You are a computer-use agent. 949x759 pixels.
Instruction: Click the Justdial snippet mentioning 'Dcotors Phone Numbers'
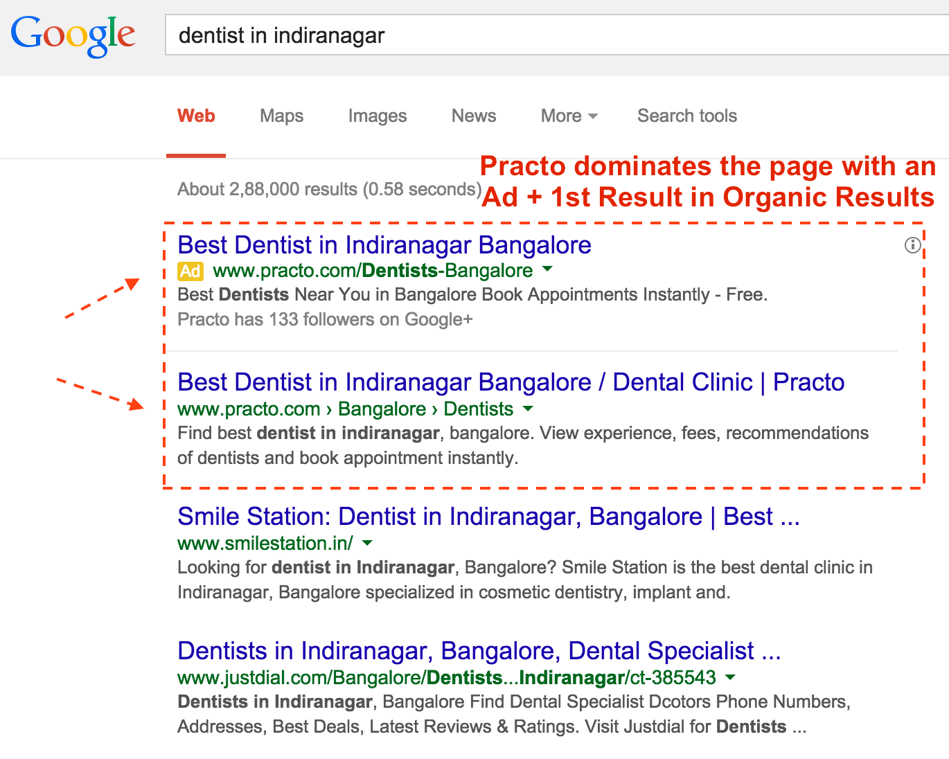(x=514, y=714)
